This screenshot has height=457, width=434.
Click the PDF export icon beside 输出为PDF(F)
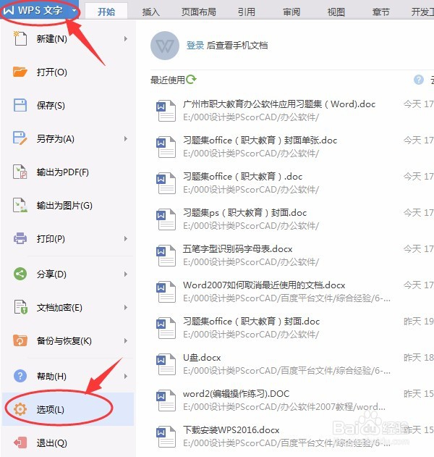20,172
